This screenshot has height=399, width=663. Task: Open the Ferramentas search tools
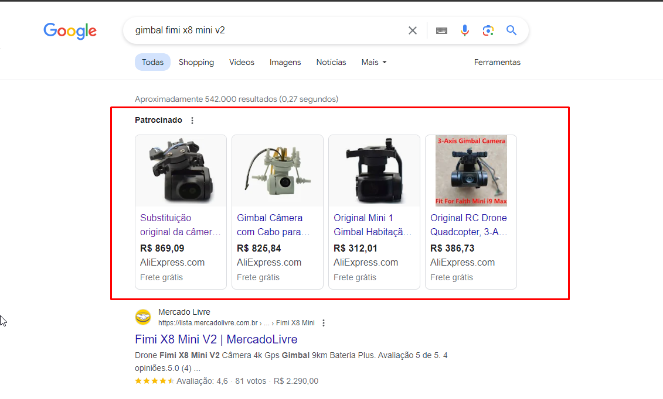click(497, 62)
